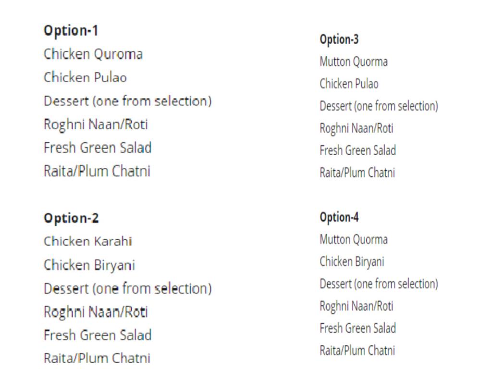492x369 pixels.
Task: Click Fresh Green Salad under Option-1
Action: click(x=98, y=148)
